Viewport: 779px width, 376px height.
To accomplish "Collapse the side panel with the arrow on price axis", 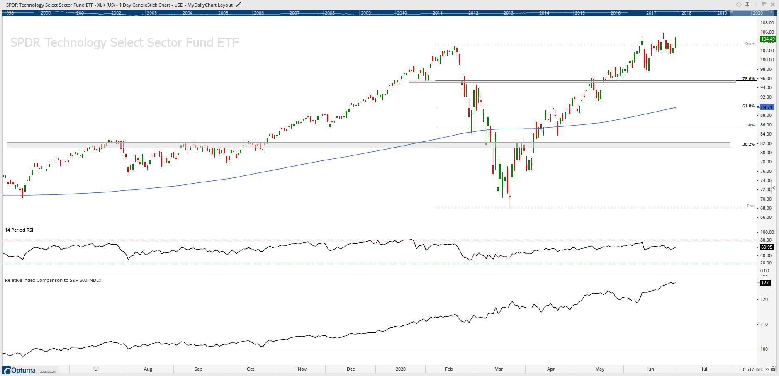I will coord(774,188).
